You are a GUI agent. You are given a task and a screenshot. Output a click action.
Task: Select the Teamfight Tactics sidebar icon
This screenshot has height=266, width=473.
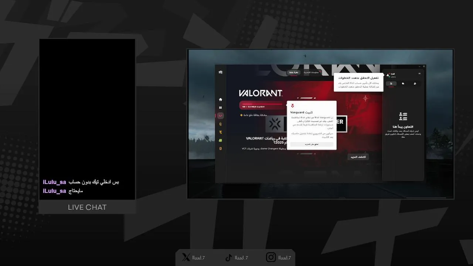221,132
